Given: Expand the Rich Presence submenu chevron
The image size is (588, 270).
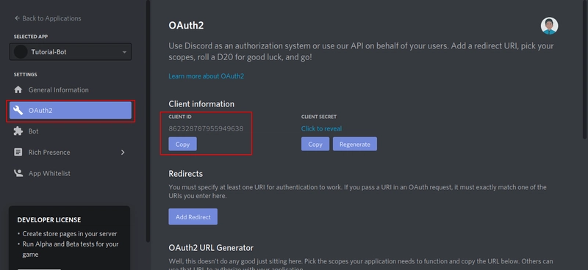Looking at the screenshot, I should click(123, 153).
